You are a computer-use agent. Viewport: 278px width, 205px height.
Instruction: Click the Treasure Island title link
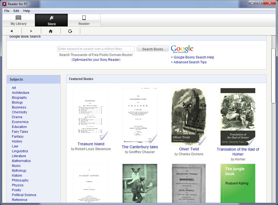point(91,144)
